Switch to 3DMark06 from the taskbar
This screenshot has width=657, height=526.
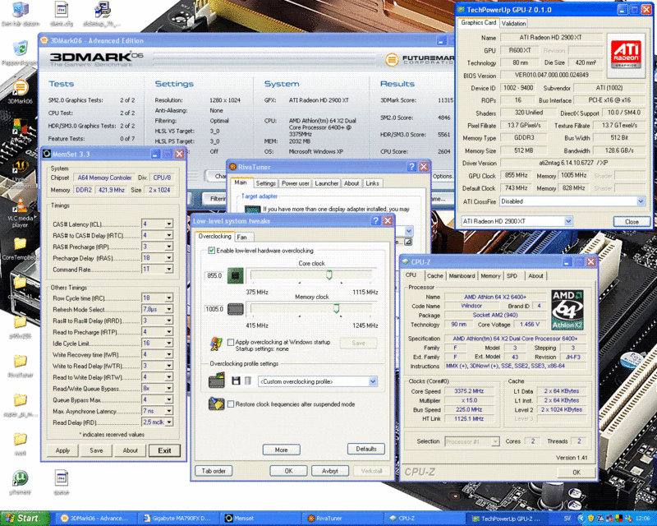pyautogui.click(x=95, y=519)
